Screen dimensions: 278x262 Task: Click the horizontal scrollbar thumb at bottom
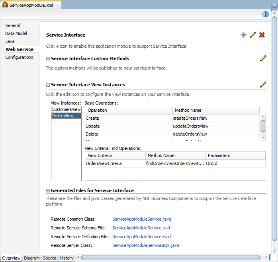170,258
